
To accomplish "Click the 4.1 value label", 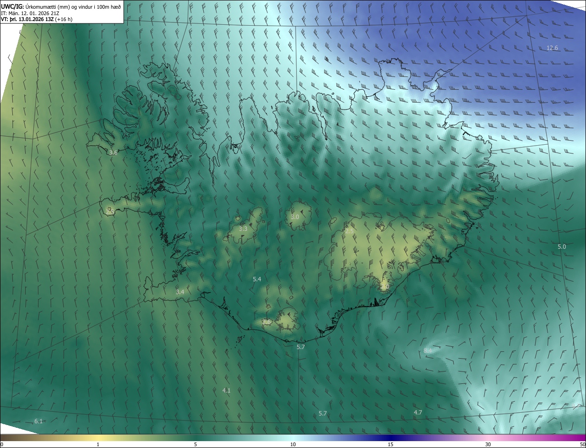I will click(226, 390).
